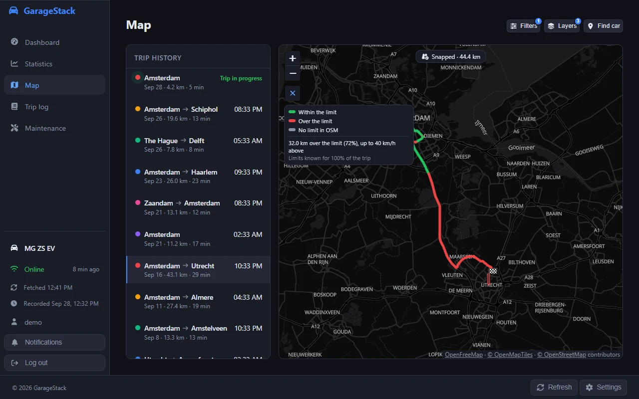This screenshot has height=399, width=639.
Task: Select the Zaandam to Amsterdam trip
Action: coord(198,207)
